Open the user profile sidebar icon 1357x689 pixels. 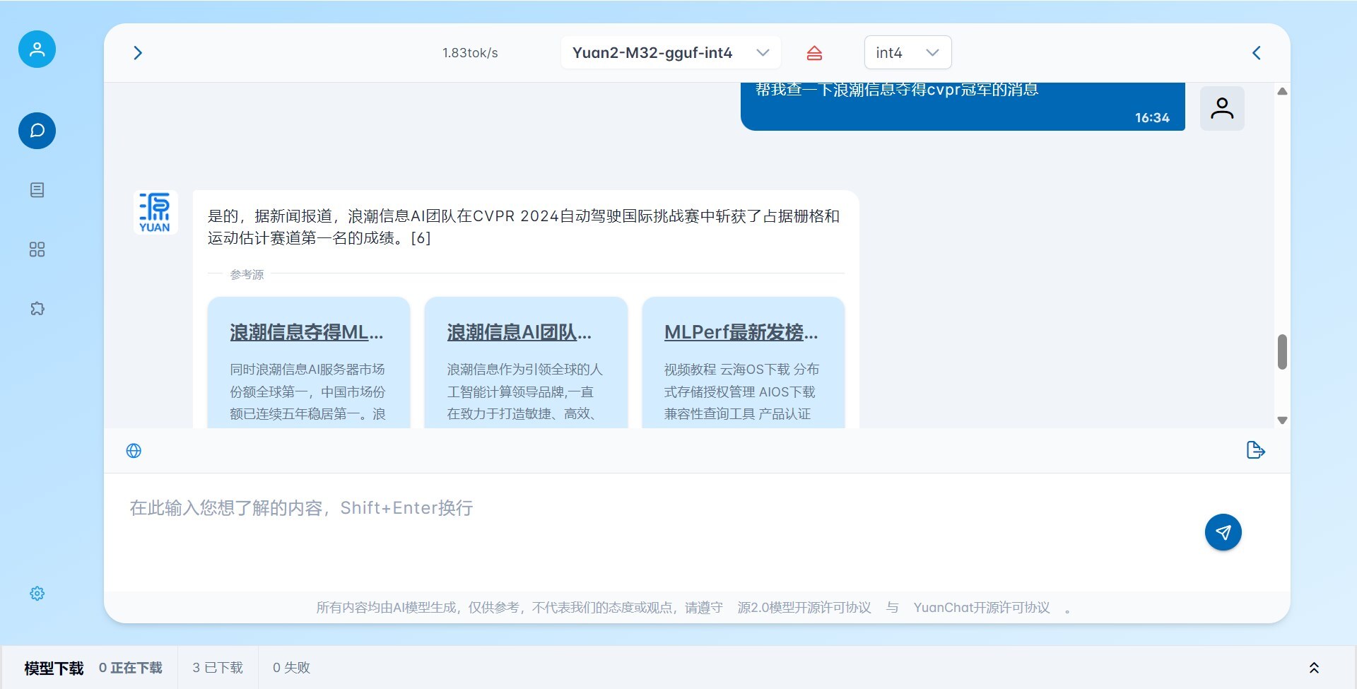point(37,49)
